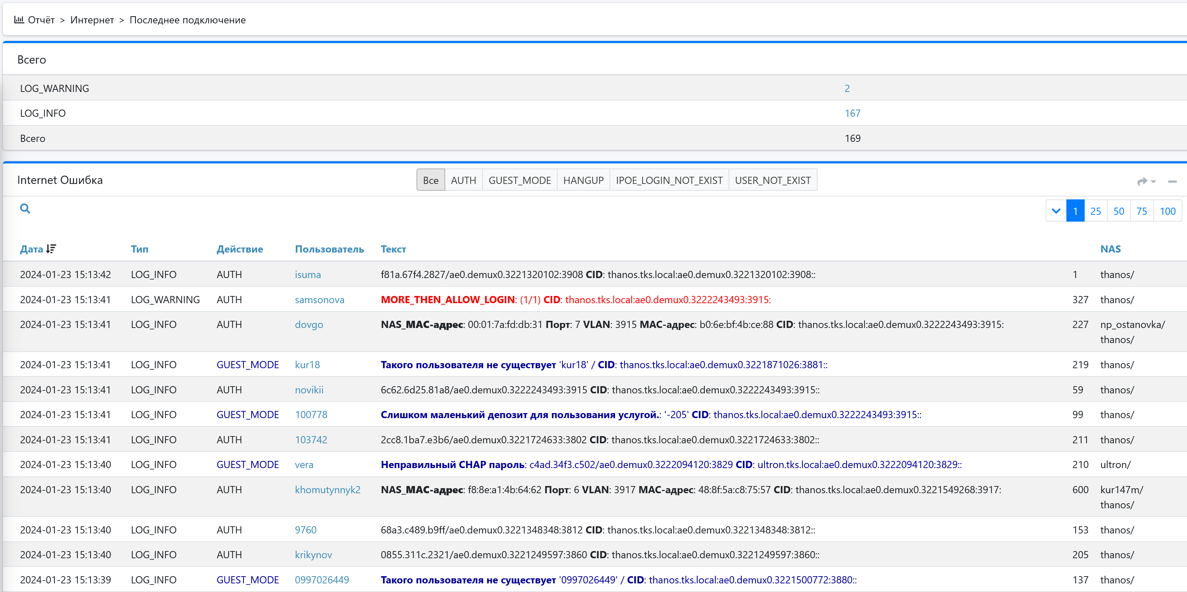Open LOG_WARNING count 2 link
The height and width of the screenshot is (592, 1187).
(x=847, y=88)
